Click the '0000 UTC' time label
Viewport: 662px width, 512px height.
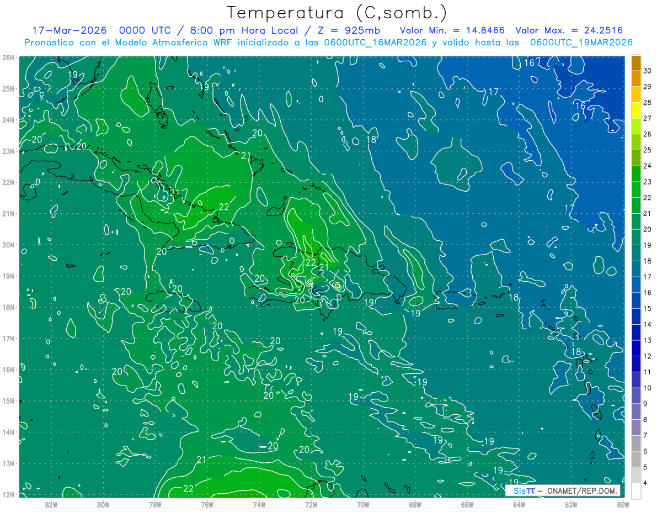(x=145, y=30)
